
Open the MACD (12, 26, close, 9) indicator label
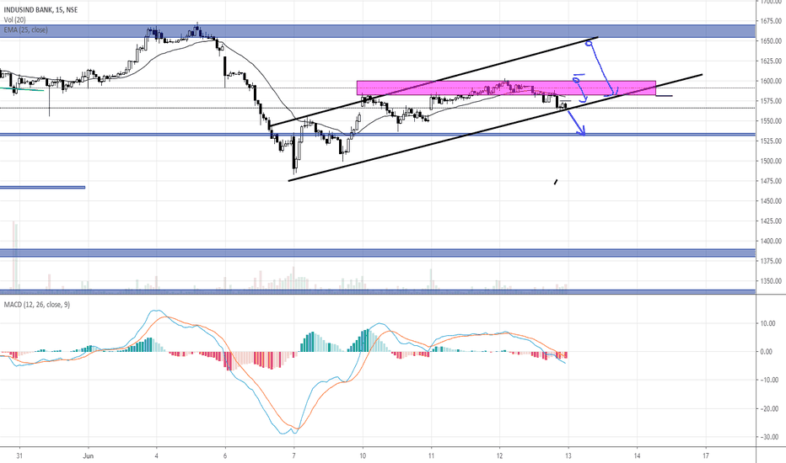click(x=36, y=305)
